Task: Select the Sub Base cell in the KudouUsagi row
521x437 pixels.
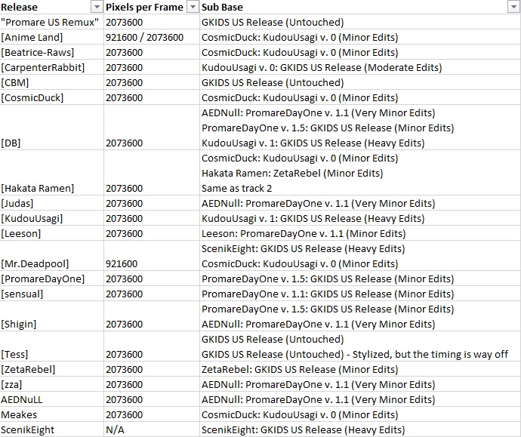Action: coord(360,219)
